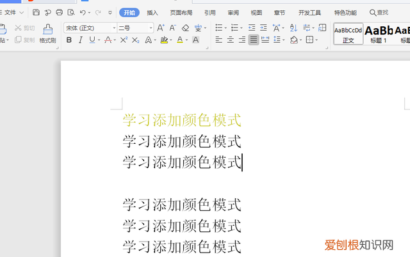Open the 开发工具 tab
The width and height of the screenshot is (410, 257).
point(309,13)
